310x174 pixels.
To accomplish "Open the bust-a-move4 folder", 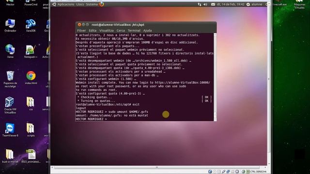I will (x=10, y=156).
